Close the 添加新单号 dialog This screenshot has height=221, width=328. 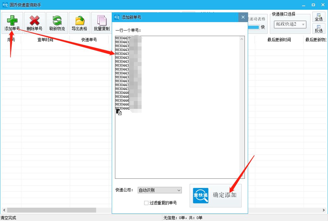click(x=243, y=17)
